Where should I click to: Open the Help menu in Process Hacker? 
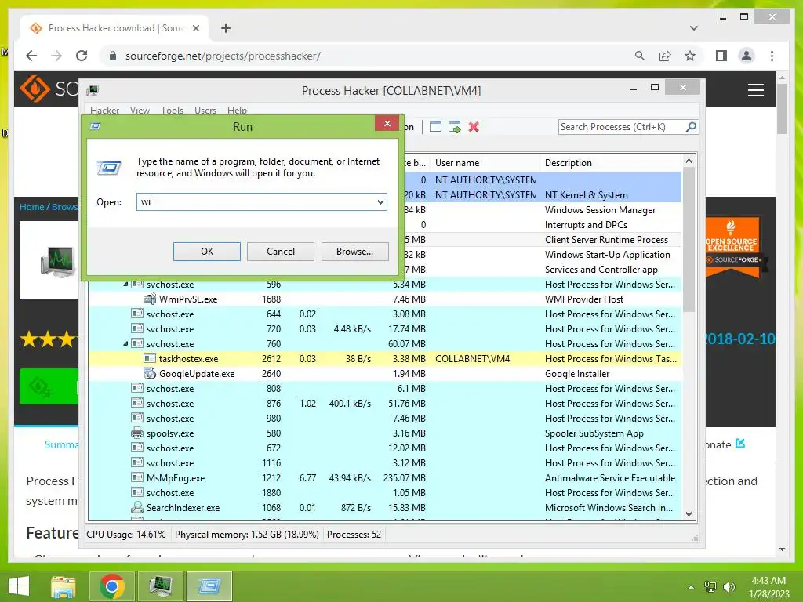coord(237,110)
